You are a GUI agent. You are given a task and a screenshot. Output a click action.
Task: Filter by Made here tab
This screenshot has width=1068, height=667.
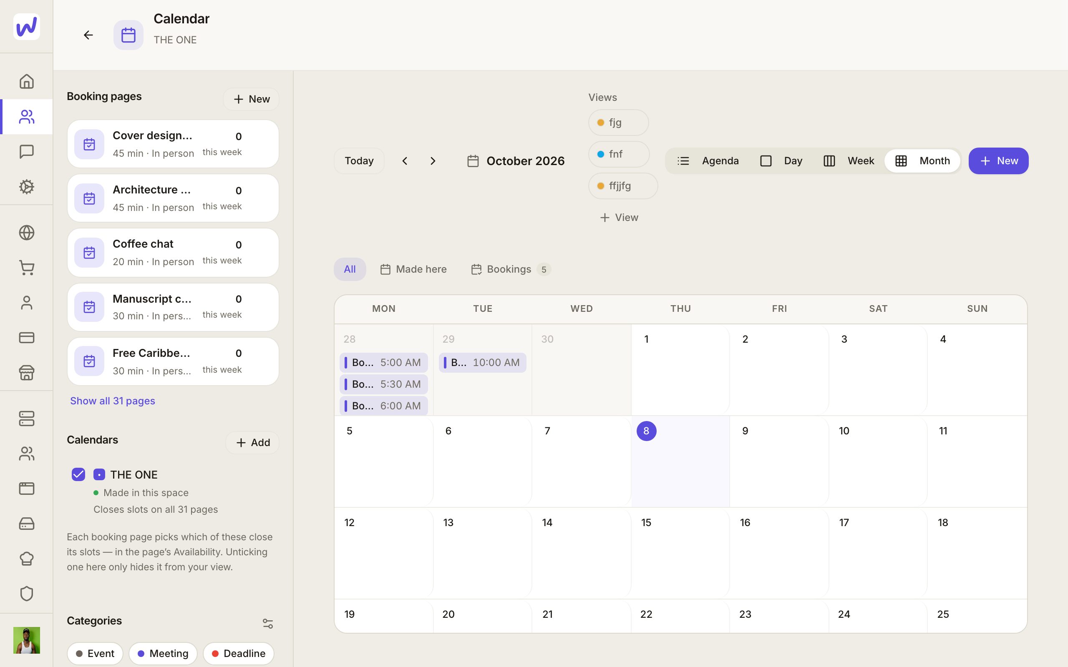413,269
